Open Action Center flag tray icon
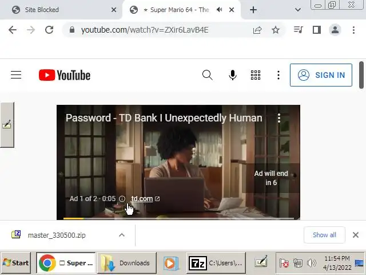The height and width of the screenshot is (275, 366). pos(284,264)
